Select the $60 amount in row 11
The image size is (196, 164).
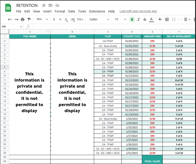coord(152,80)
